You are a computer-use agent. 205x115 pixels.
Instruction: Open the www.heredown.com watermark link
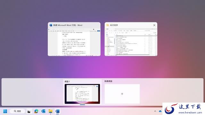click(x=190, y=112)
